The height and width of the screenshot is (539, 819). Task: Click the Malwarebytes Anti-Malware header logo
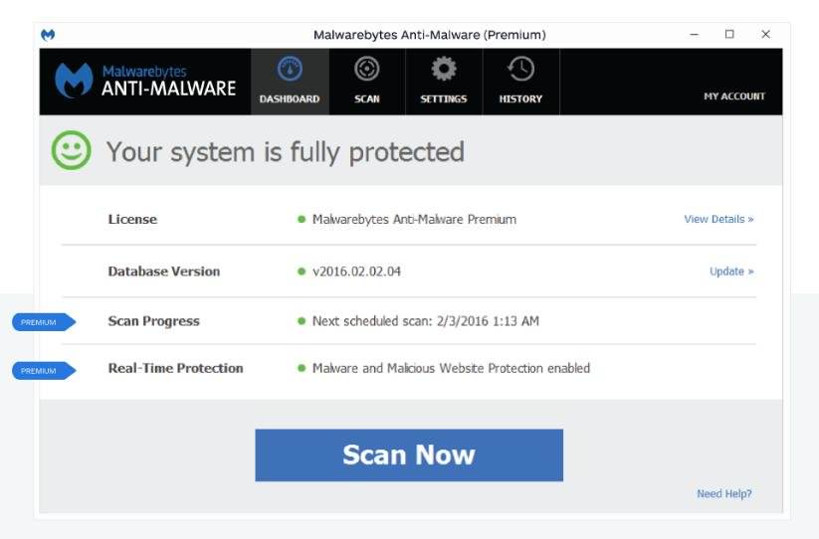145,81
